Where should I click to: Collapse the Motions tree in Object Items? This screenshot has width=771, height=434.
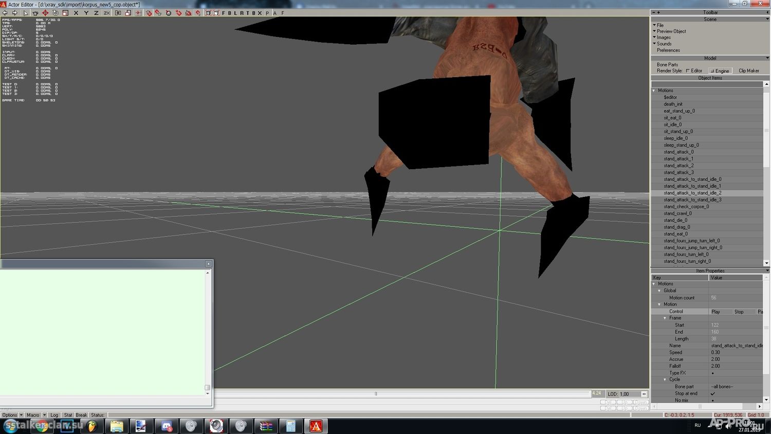654,91
